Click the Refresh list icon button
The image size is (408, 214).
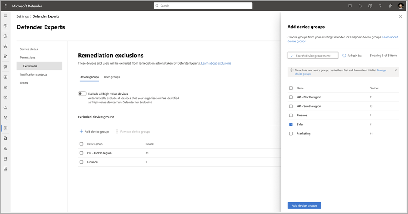[344, 56]
